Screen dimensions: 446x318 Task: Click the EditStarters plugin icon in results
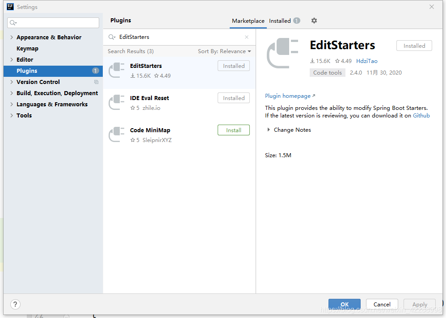pos(117,70)
